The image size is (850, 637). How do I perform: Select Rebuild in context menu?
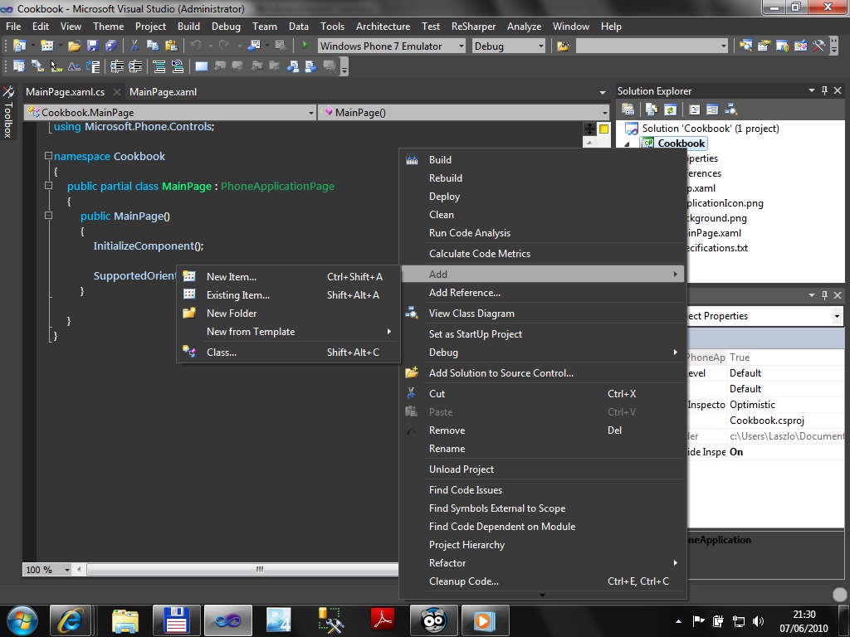pyautogui.click(x=543, y=178)
